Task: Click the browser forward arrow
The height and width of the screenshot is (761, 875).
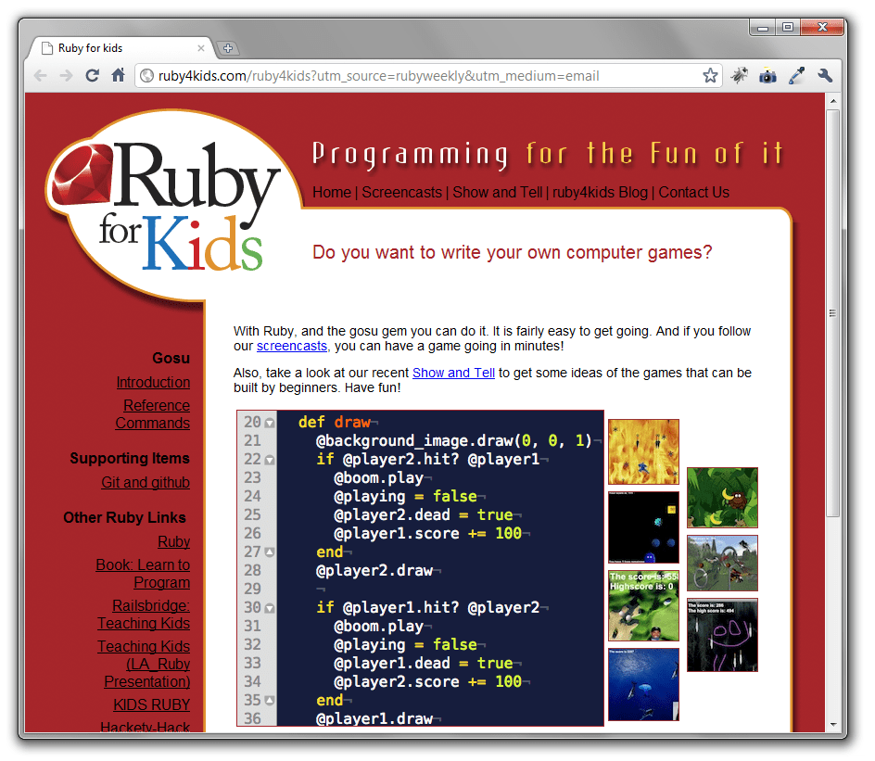Action: point(67,76)
